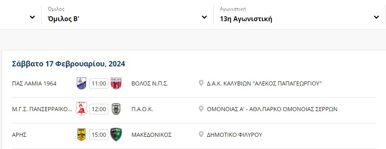Open the 15:00 match time box

(x=99, y=135)
